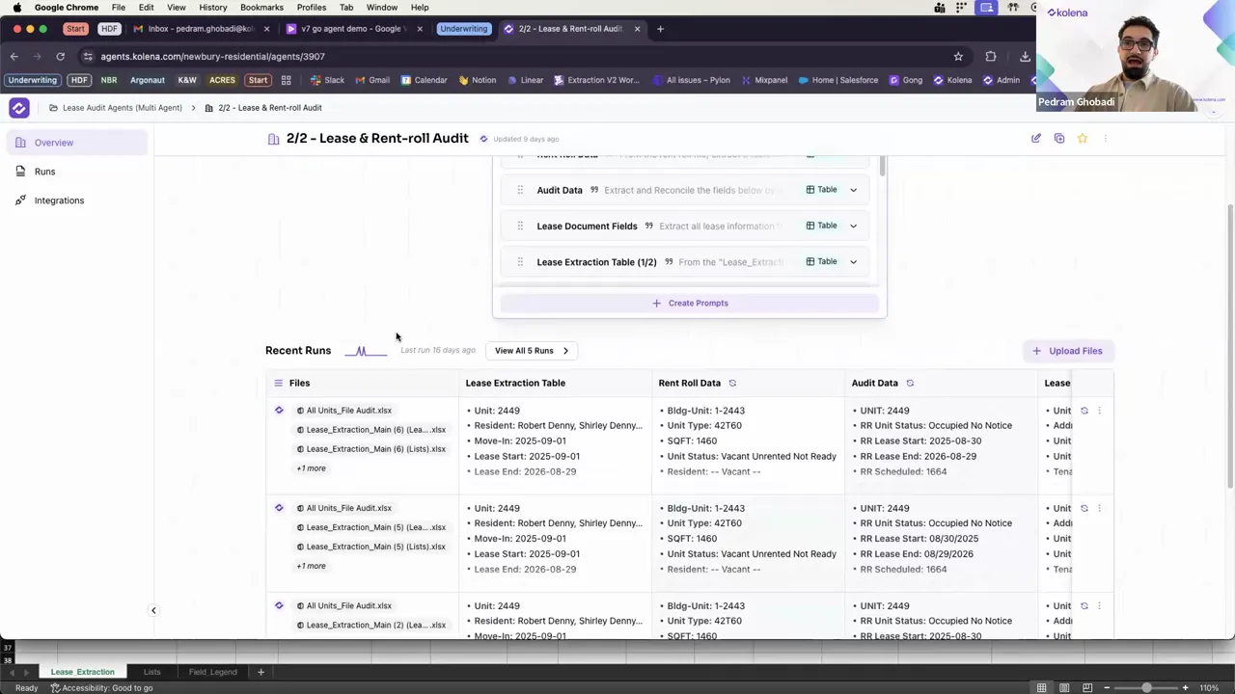Open the 'Lease Audit Agents (Multi Agent)' breadcrumb
This screenshot has height=694, width=1235.
pos(122,108)
